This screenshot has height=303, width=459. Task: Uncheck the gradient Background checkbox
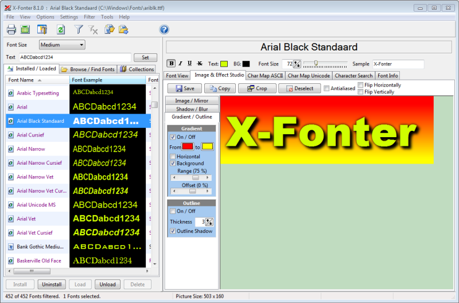click(x=173, y=164)
